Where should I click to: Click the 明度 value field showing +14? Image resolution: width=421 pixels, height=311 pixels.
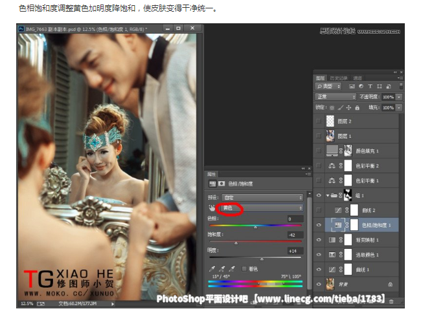[295, 252]
